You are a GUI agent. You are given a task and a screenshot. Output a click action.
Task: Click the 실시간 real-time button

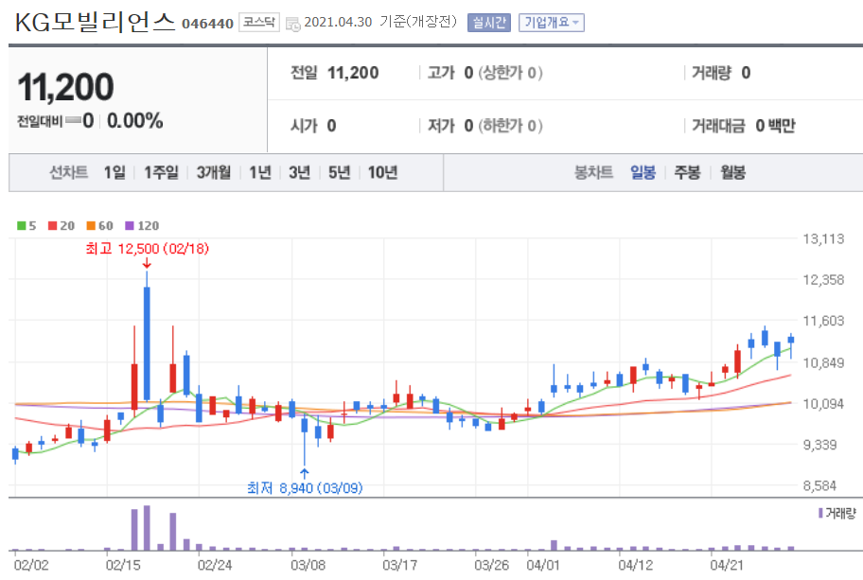[488, 23]
